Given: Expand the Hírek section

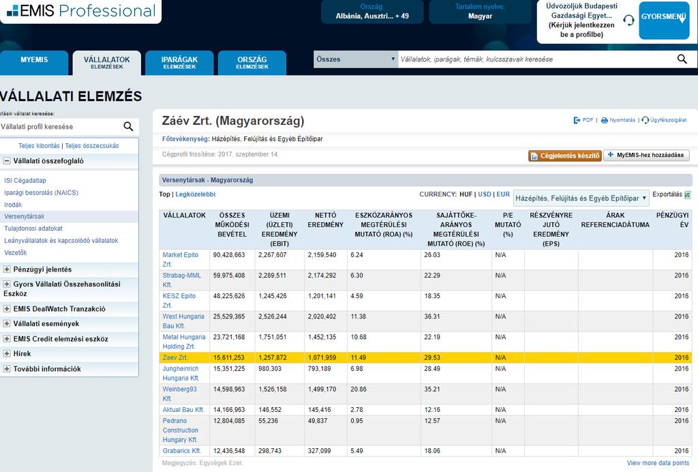Looking at the screenshot, I should [x=7, y=353].
